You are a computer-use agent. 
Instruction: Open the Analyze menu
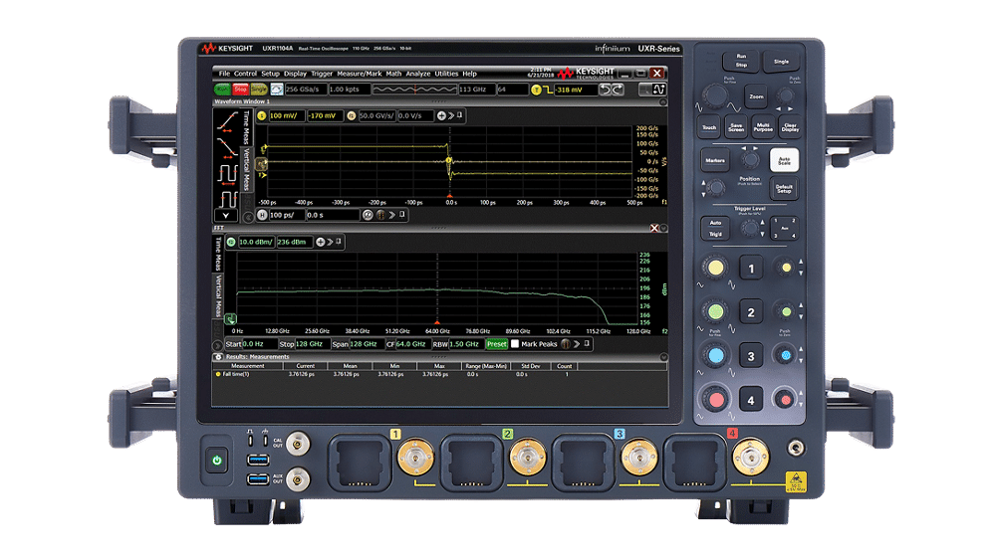(x=418, y=74)
